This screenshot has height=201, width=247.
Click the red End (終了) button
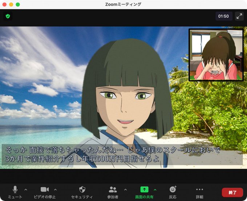coord(232,192)
